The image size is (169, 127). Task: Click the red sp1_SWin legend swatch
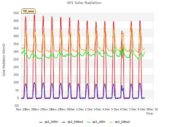(x=41, y=122)
